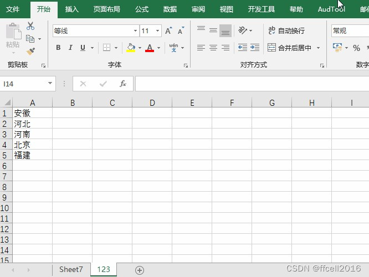Viewport: 369px width, 277px height.
Task: Click the Copy icon
Action: tap(30, 39)
